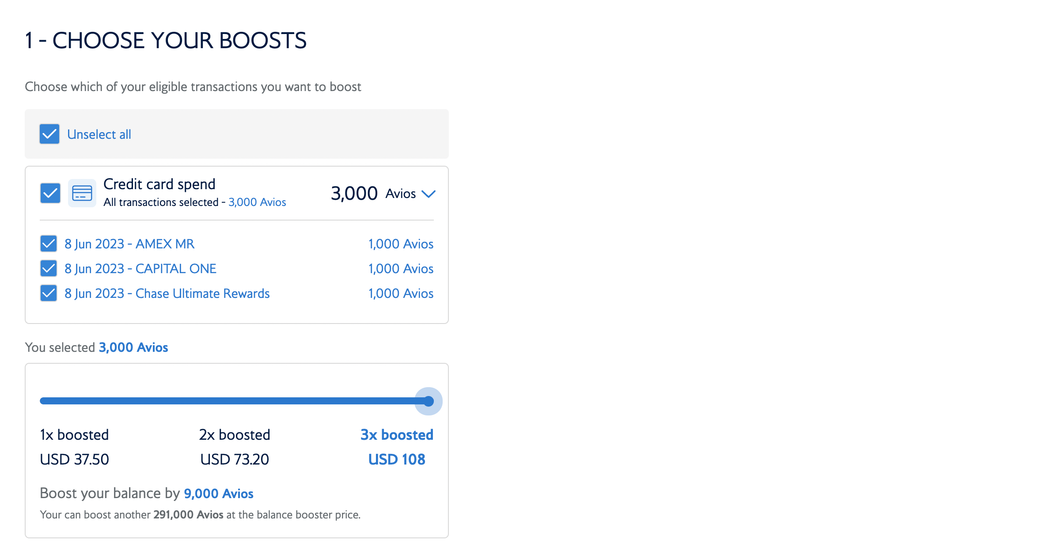The height and width of the screenshot is (556, 1062).
Task: Deselect the CAPITAL ONE transaction checkbox
Action: pos(49,268)
